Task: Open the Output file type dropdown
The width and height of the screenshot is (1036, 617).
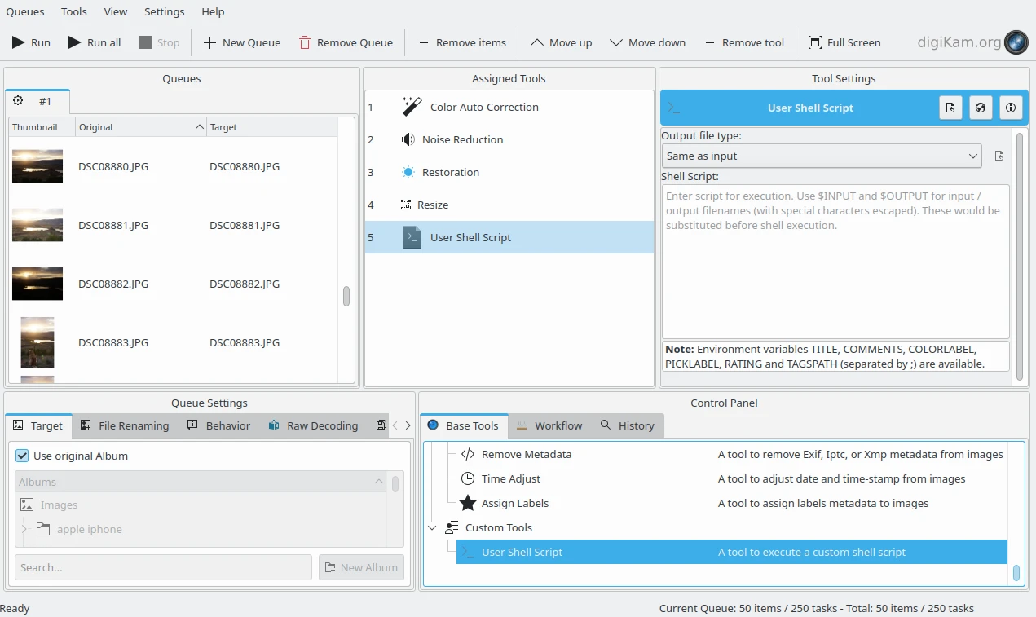Action: [x=821, y=156]
